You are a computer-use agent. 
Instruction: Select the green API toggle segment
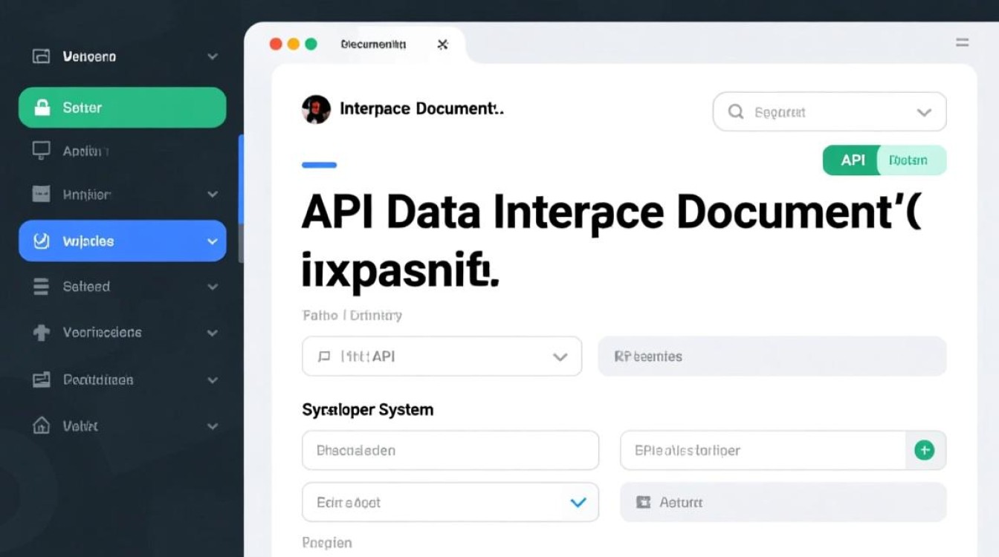[x=852, y=160]
